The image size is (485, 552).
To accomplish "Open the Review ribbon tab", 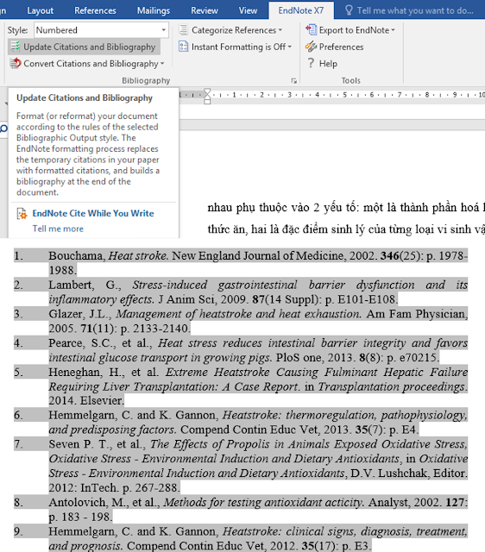I will pos(205,10).
